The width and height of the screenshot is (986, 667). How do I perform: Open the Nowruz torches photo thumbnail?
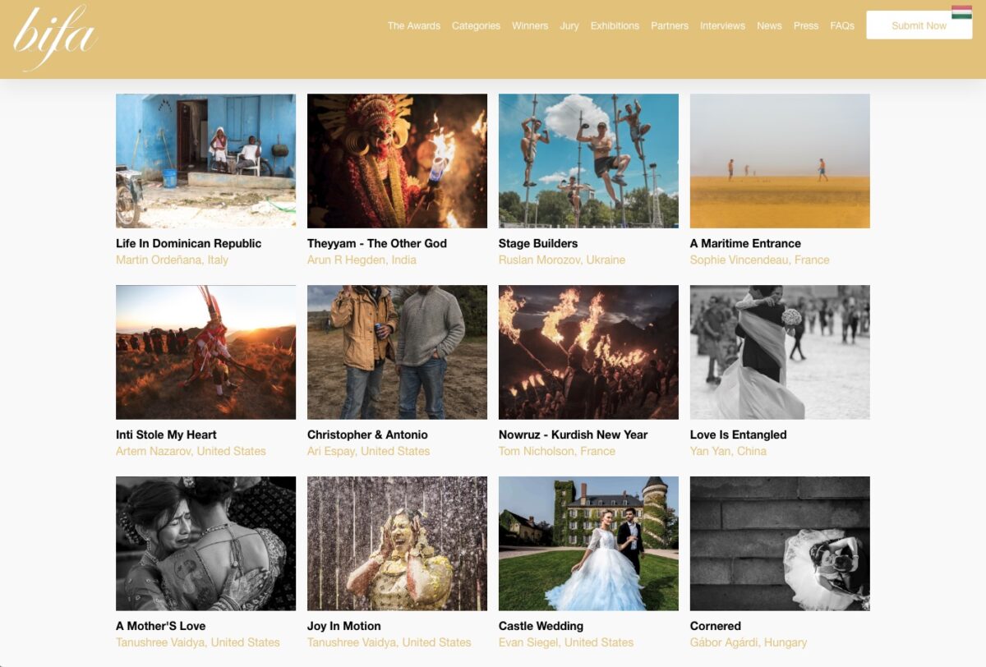click(588, 352)
